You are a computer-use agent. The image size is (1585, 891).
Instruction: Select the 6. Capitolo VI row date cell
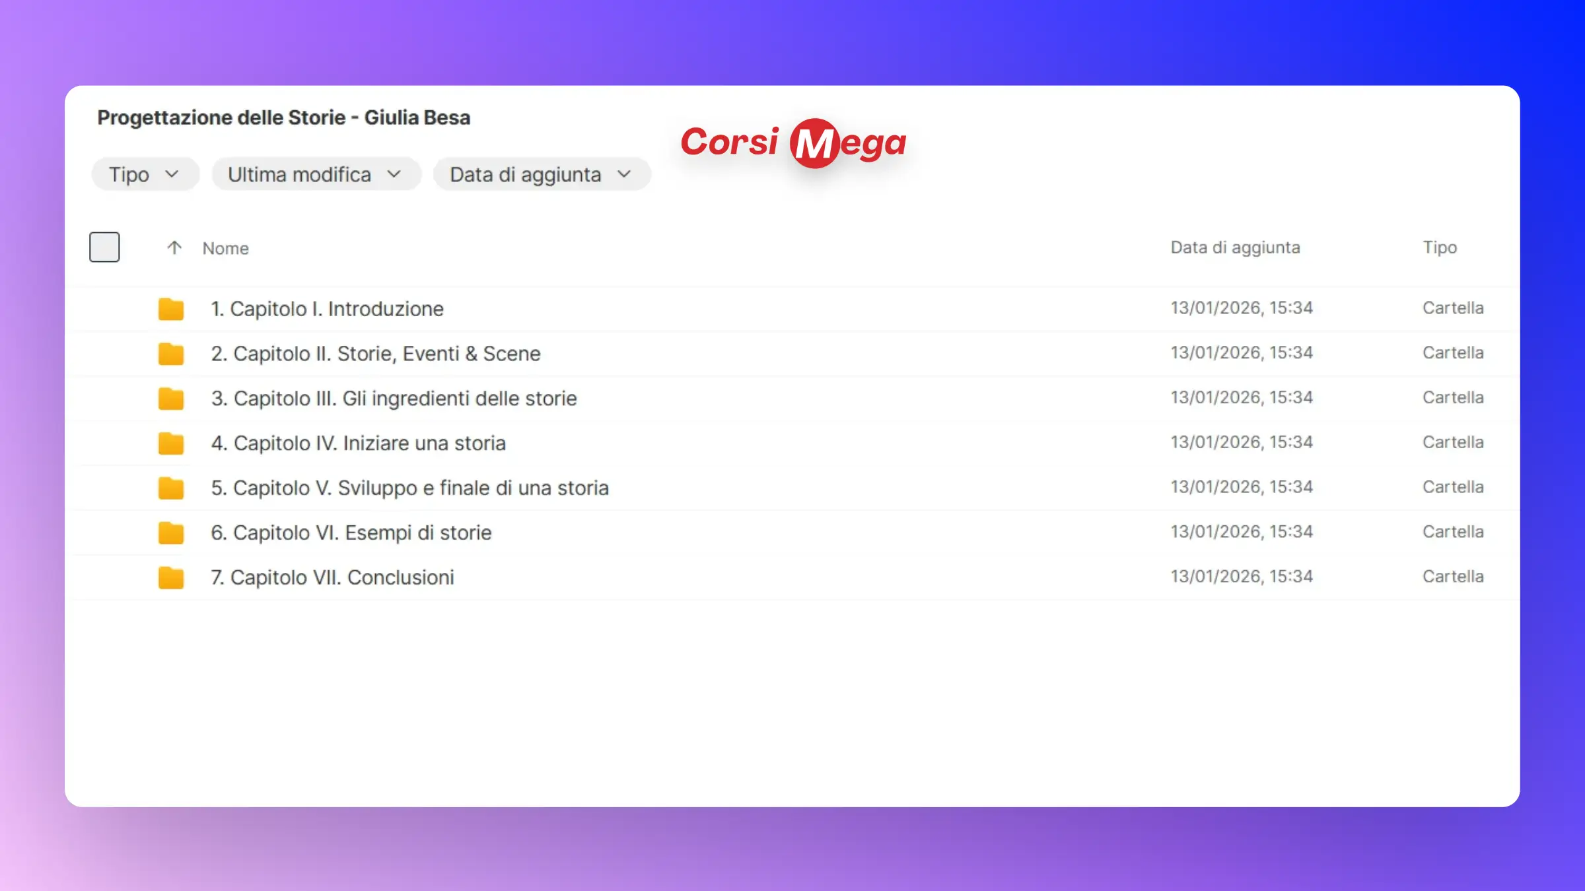point(1241,532)
